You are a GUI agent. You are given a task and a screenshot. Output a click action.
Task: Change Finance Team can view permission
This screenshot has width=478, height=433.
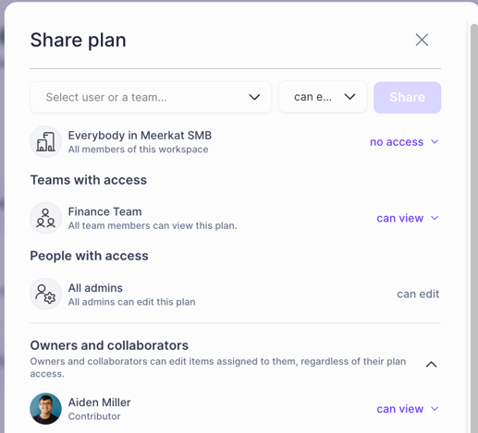click(408, 218)
